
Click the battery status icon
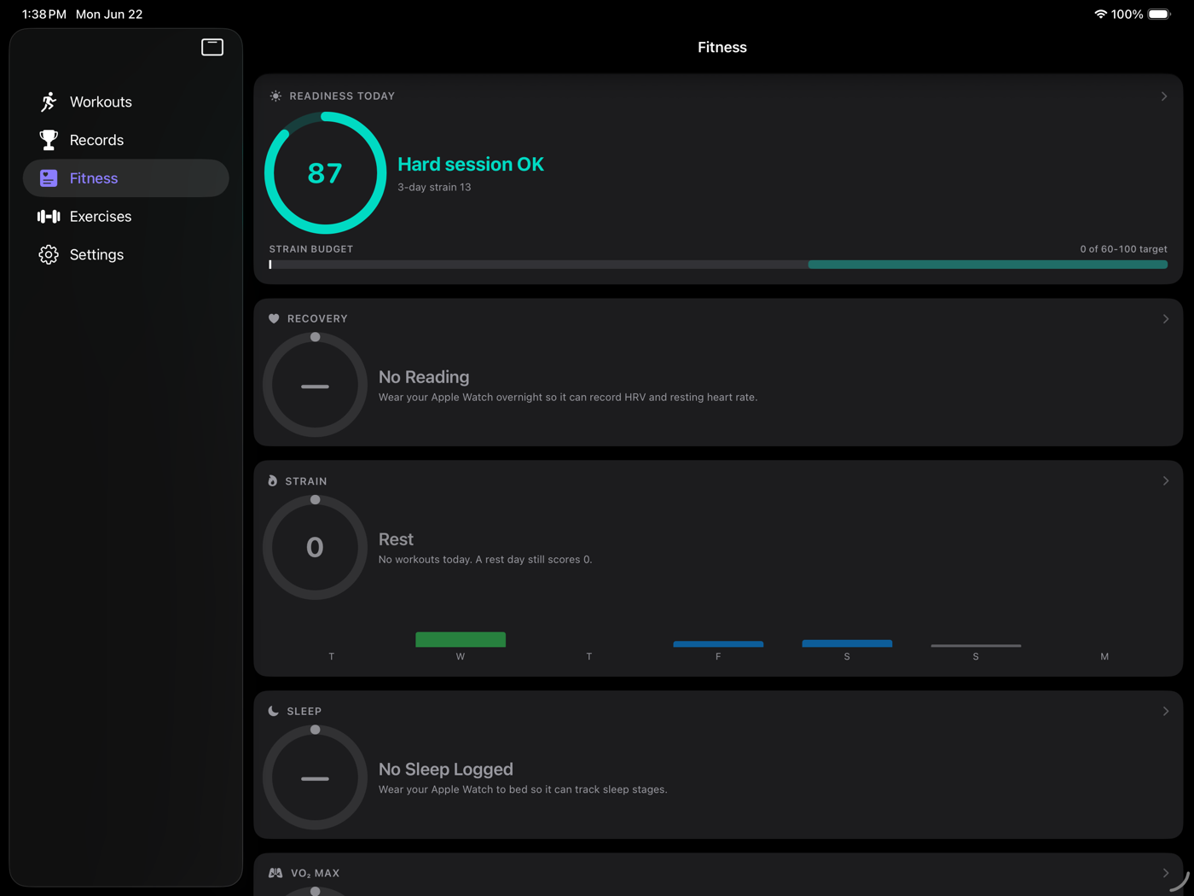[1160, 15]
